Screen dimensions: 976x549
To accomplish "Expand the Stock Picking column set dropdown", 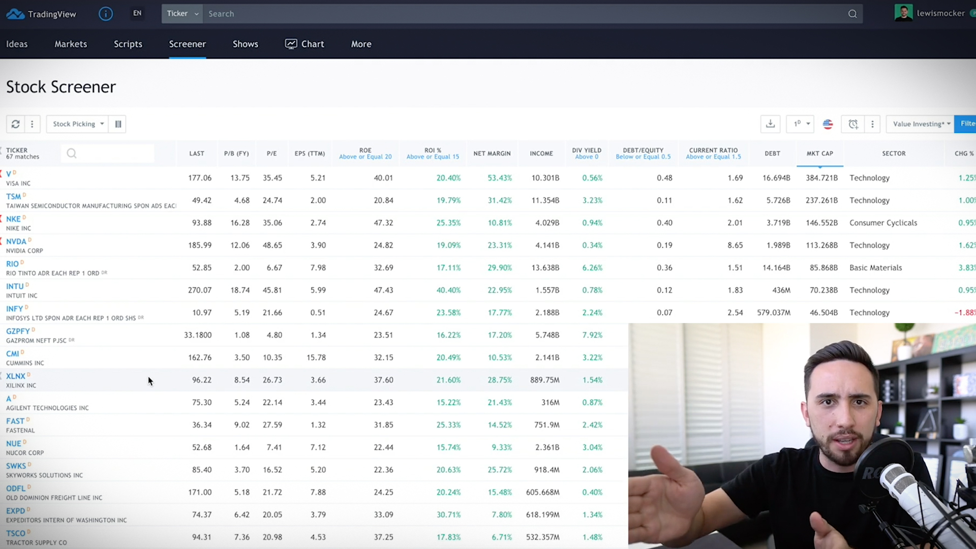I will coord(78,124).
